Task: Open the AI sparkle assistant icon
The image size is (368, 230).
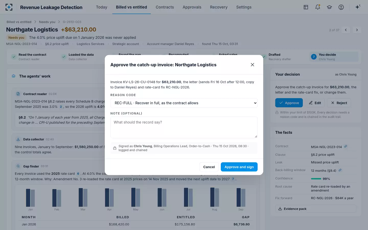Action: point(358,7)
